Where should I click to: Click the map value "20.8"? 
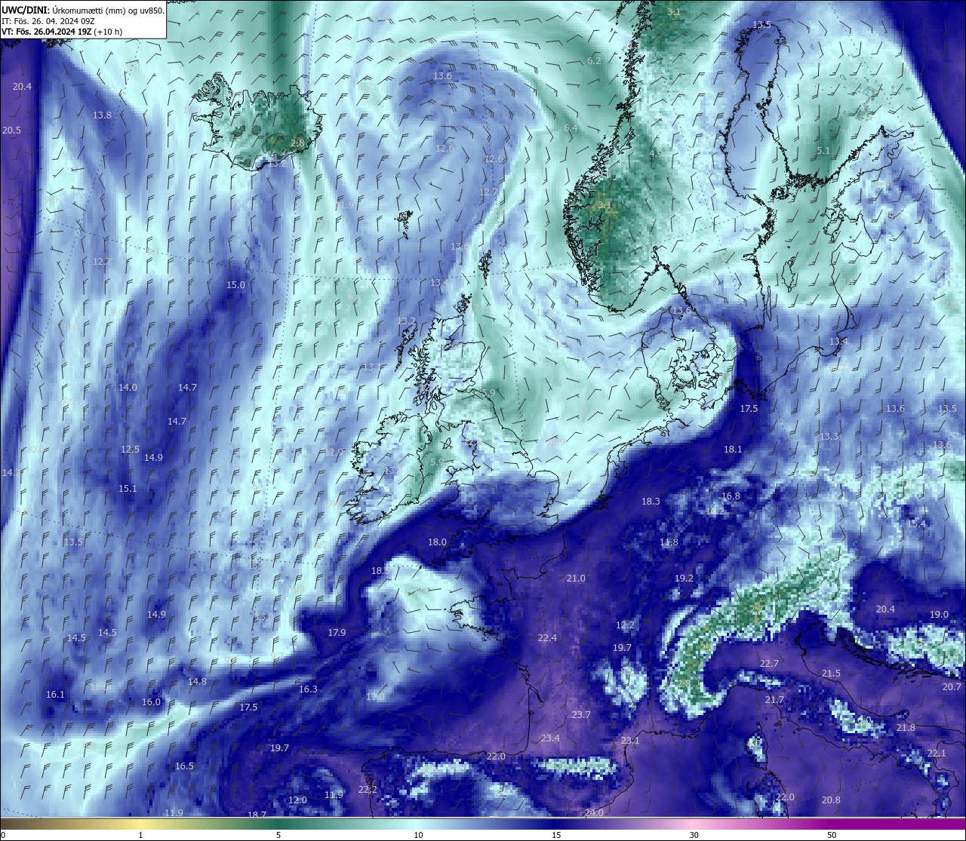point(831,800)
